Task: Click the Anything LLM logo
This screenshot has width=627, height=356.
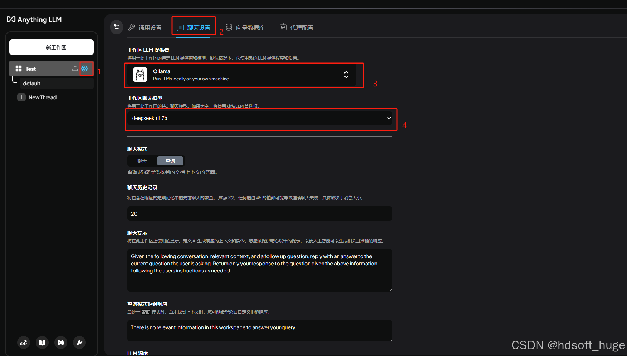Action: coord(34,20)
